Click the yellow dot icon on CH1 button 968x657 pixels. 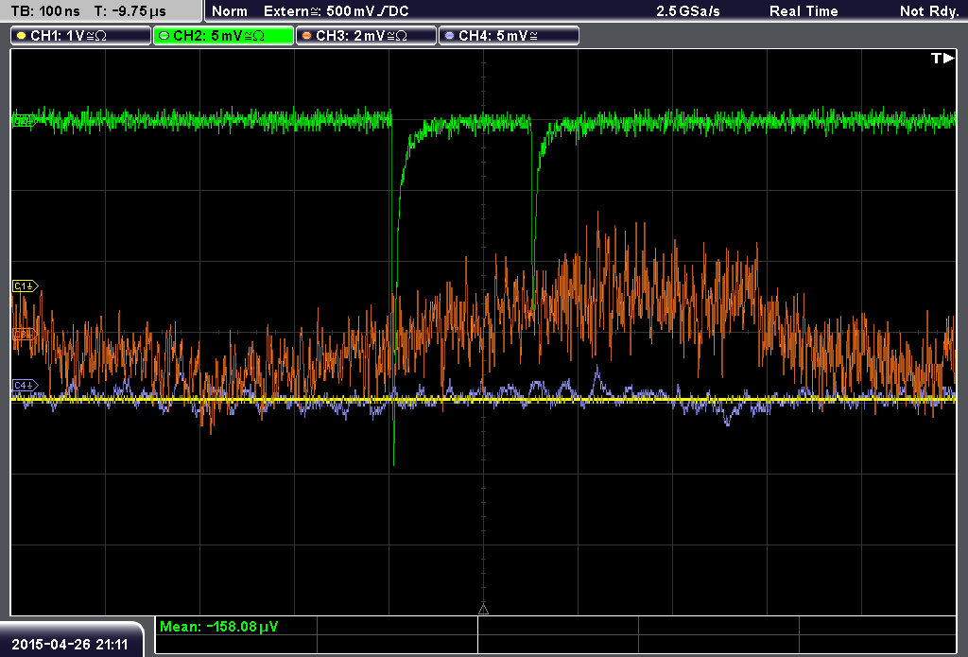(22, 36)
